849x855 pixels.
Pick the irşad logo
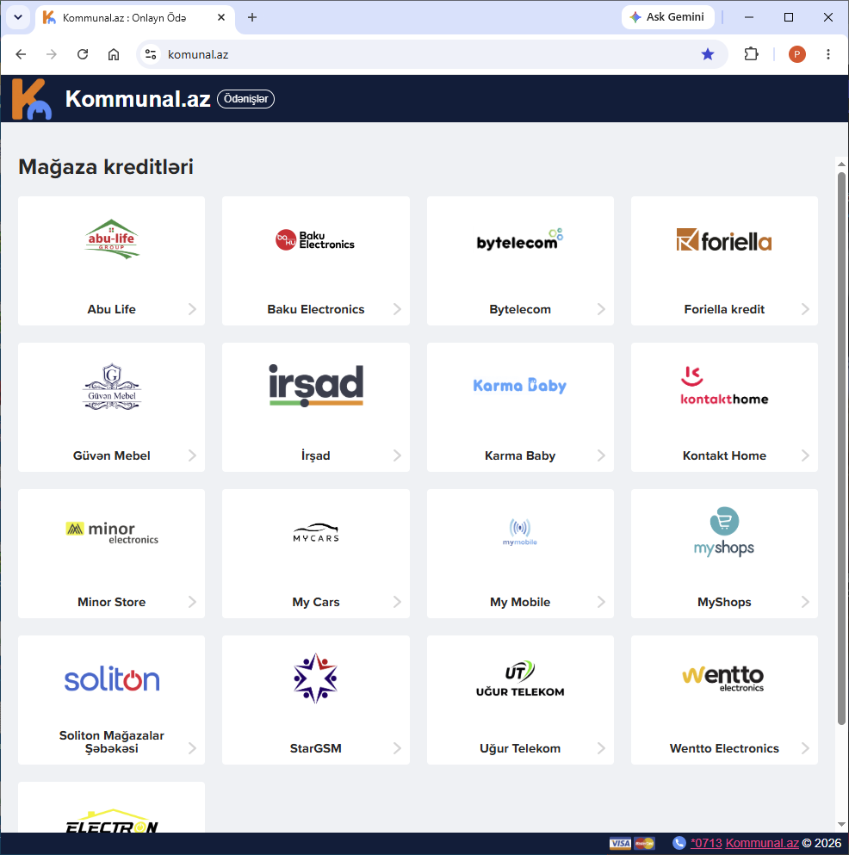coord(316,386)
